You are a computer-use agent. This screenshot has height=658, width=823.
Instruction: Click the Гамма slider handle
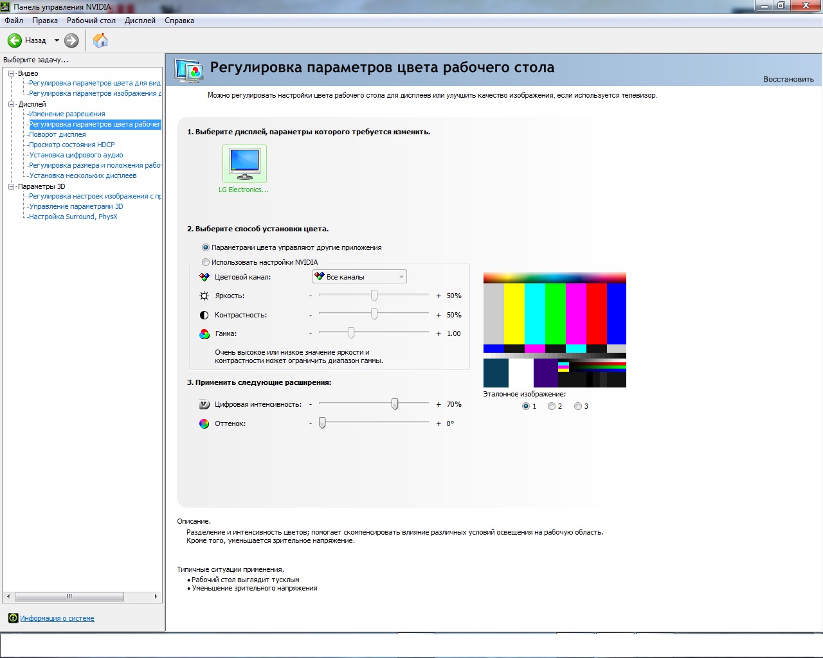coord(351,333)
